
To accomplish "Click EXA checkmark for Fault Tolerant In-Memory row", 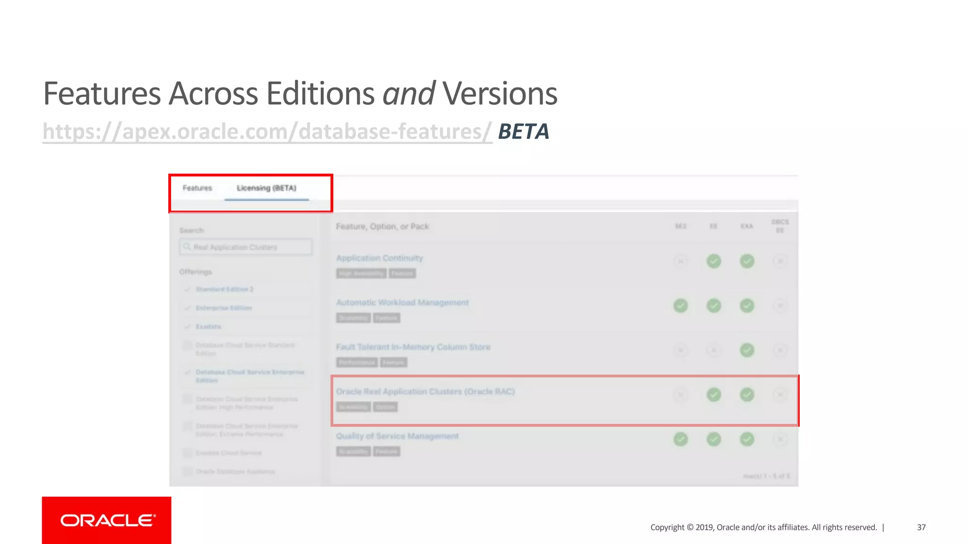I will (747, 350).
